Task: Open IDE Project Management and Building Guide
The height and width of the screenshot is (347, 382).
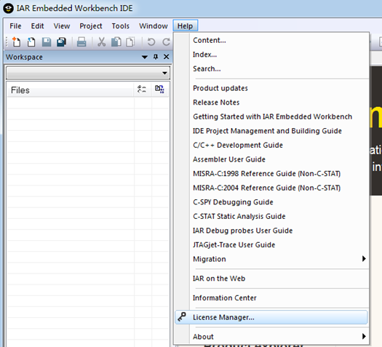Action: click(271, 131)
